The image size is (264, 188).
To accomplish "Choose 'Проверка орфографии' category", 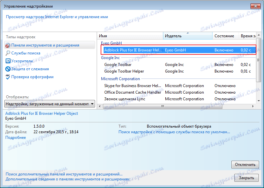I will [32, 77].
